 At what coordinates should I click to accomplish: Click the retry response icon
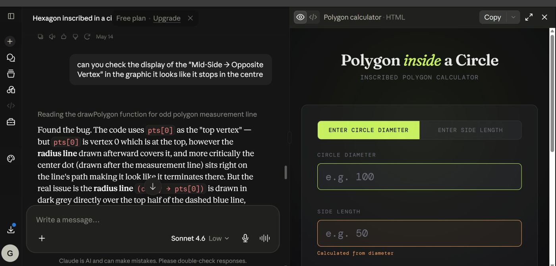pos(87,36)
